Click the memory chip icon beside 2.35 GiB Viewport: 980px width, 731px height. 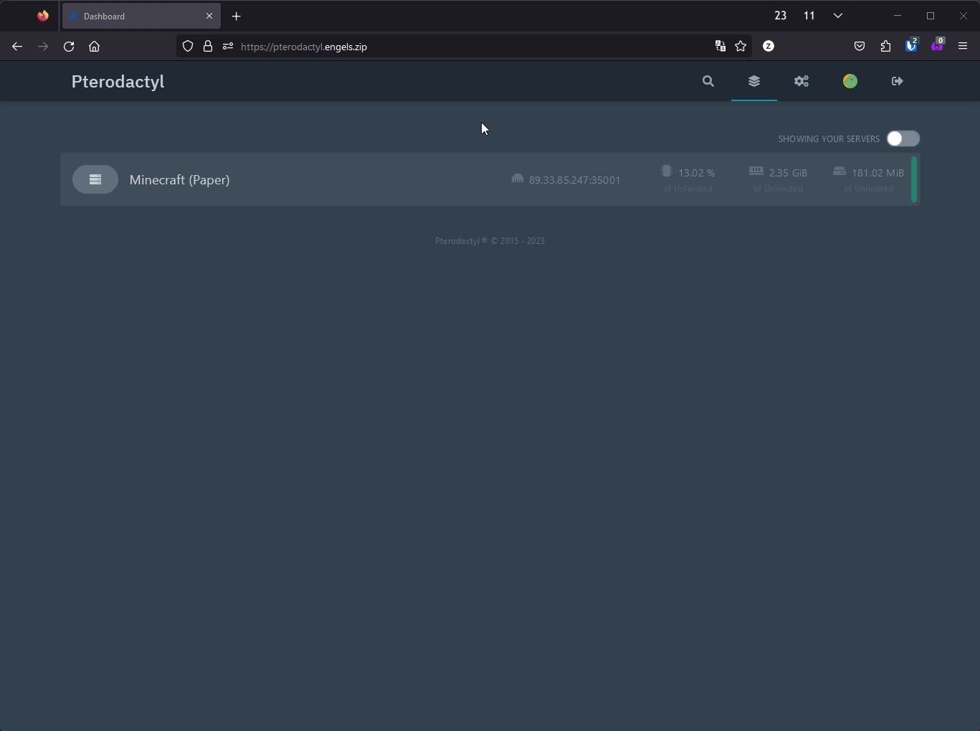pos(756,171)
